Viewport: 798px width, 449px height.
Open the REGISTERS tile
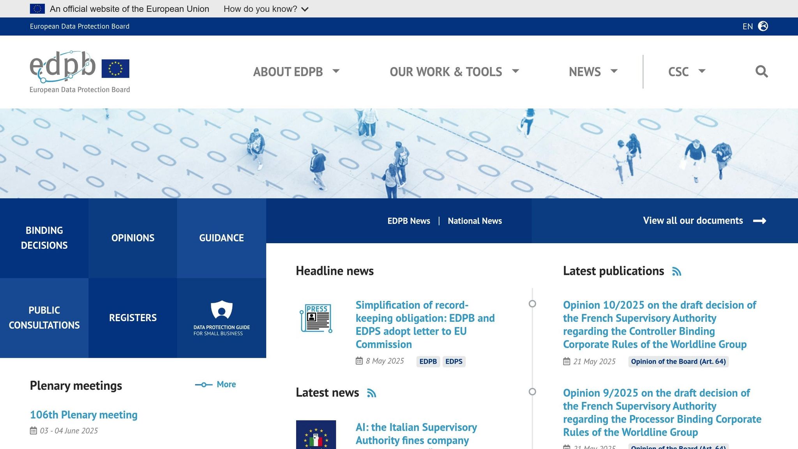tap(133, 318)
